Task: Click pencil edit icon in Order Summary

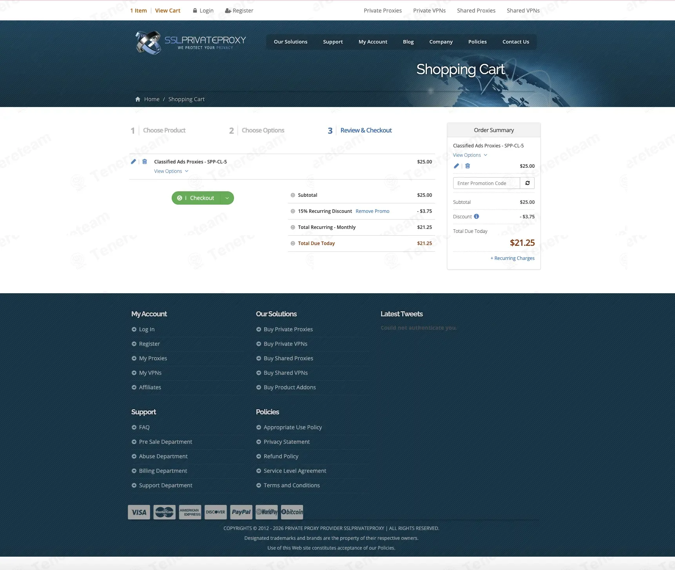Action: coord(456,166)
